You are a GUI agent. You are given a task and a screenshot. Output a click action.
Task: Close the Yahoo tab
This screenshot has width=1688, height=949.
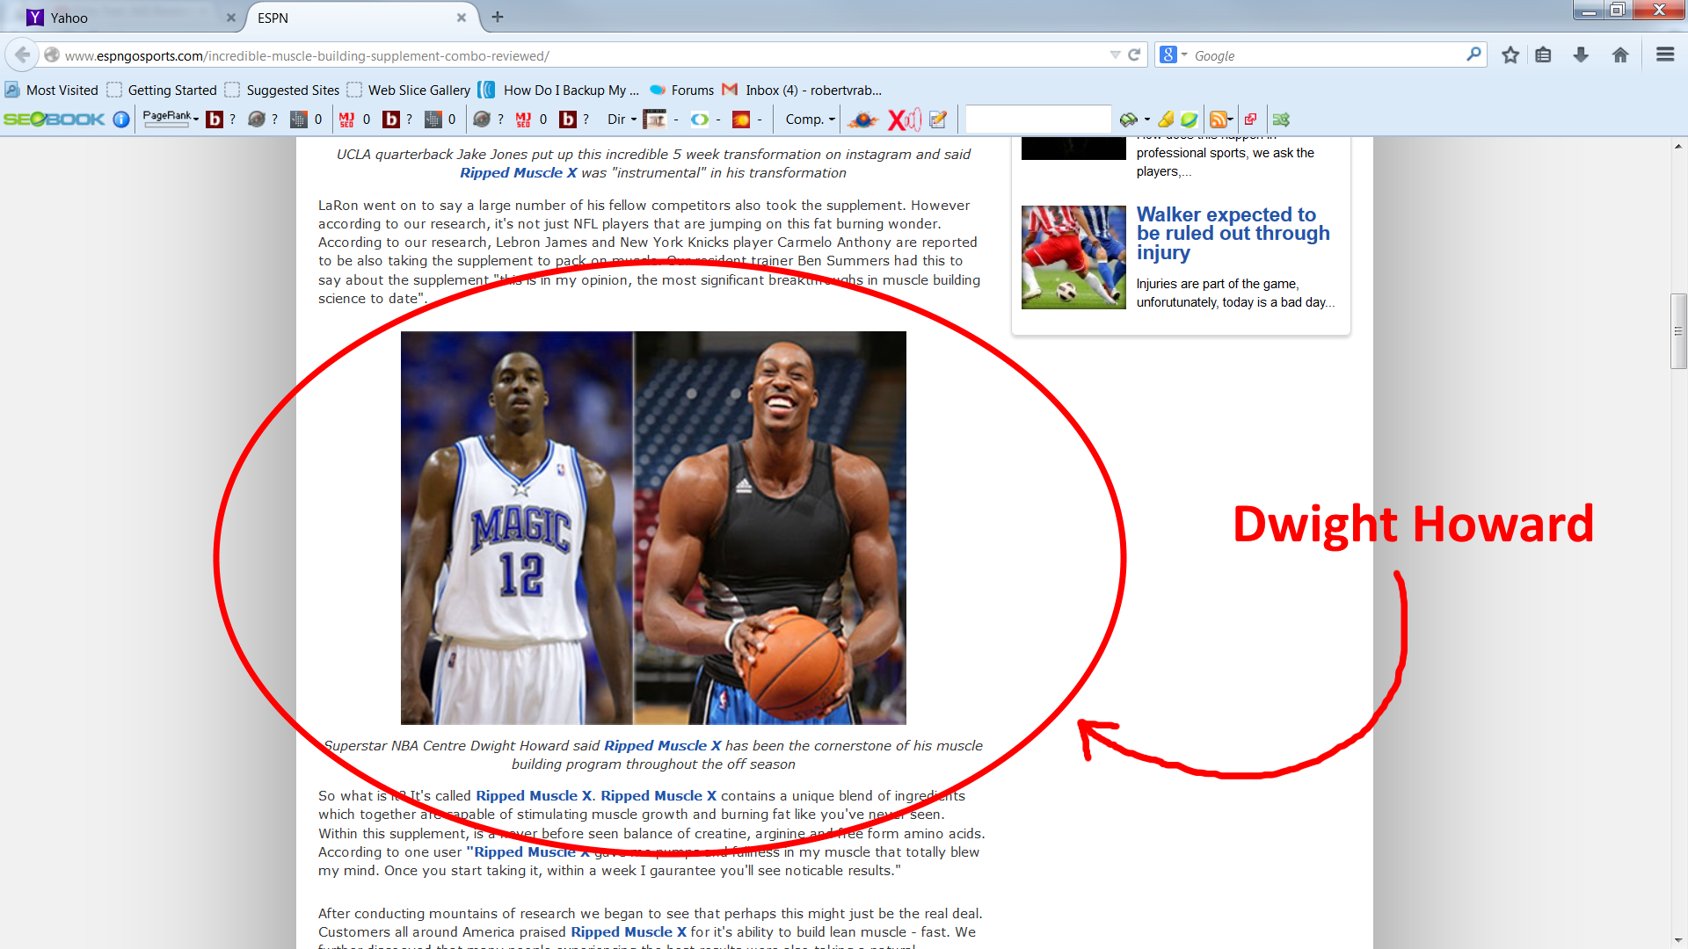[x=230, y=18]
